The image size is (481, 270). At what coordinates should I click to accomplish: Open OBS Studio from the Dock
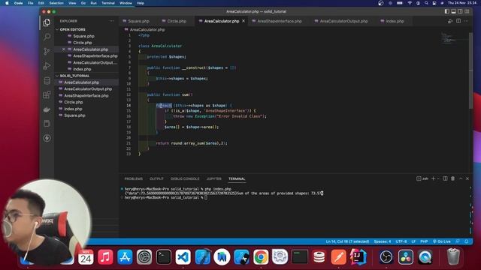pyautogui.click(x=386, y=256)
